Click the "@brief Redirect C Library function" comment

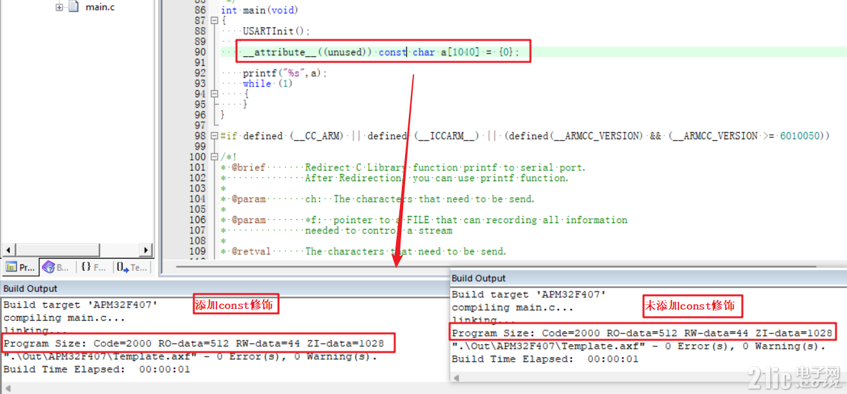408,168
